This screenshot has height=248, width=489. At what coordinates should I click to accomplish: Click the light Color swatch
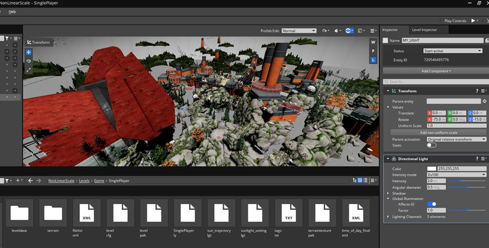pyautogui.click(x=431, y=169)
